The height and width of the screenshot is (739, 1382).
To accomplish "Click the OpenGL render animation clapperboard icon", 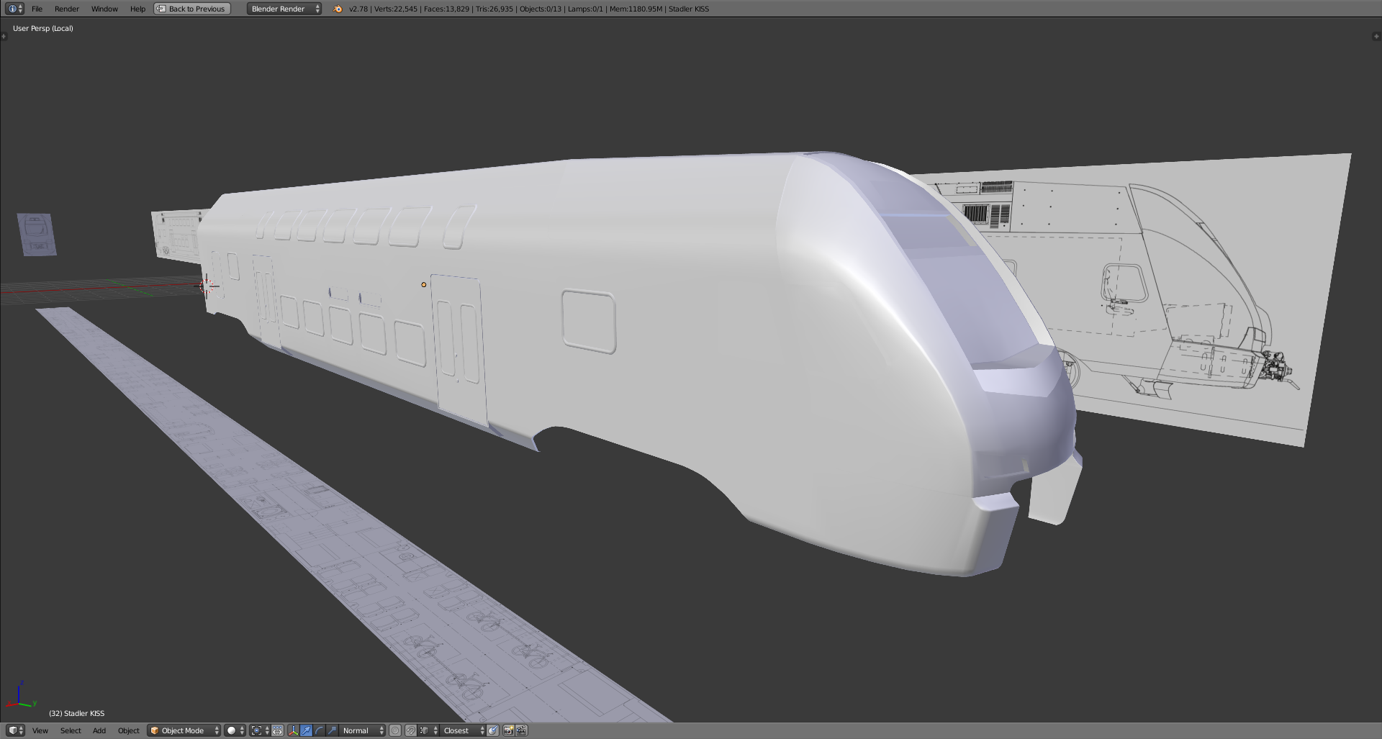I will [522, 730].
